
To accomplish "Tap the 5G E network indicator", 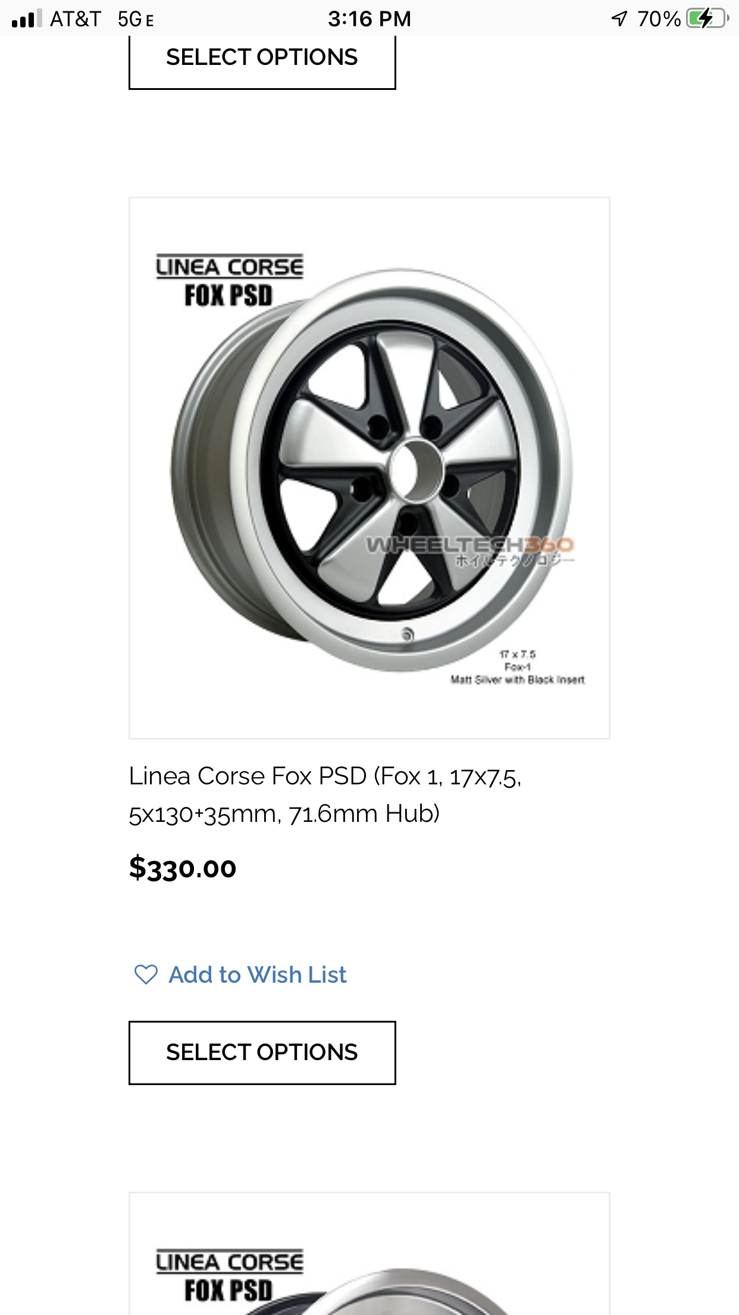I will pos(136,20).
